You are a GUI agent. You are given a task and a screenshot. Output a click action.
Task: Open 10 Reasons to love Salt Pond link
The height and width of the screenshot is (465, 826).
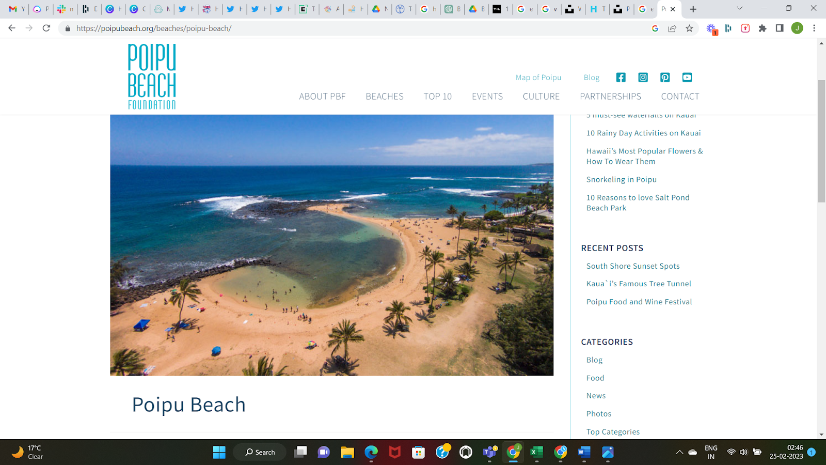638,203
